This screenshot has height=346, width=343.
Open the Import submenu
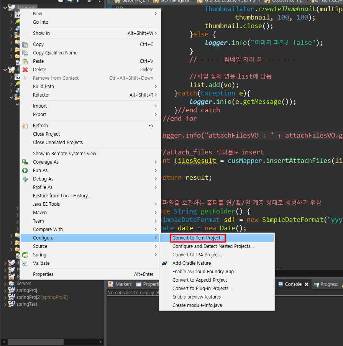coord(91,106)
